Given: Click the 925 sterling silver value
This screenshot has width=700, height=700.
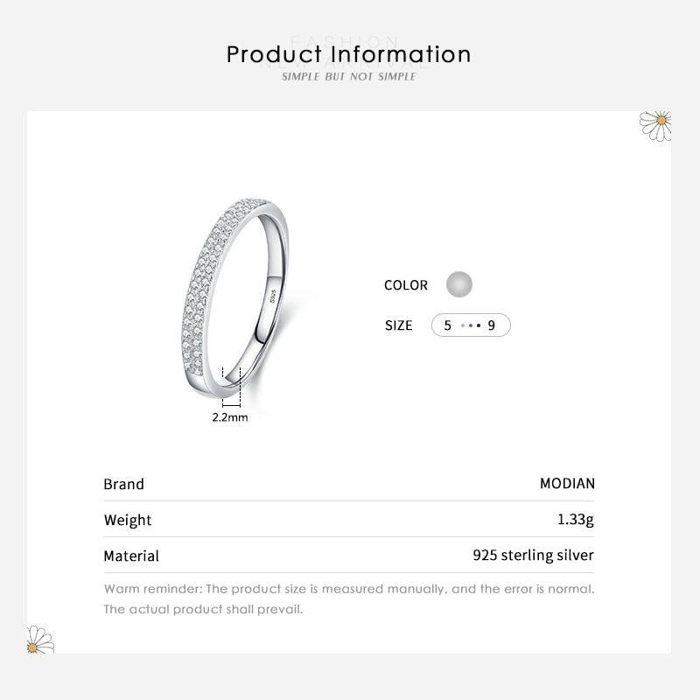Looking at the screenshot, I should pyautogui.click(x=533, y=556).
